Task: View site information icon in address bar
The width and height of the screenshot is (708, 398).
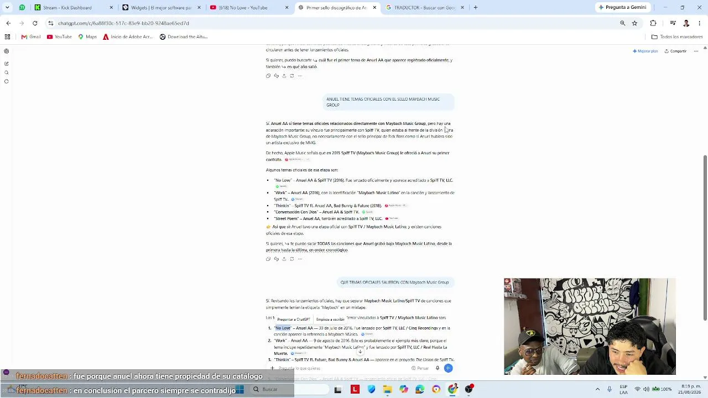Action: (51, 23)
